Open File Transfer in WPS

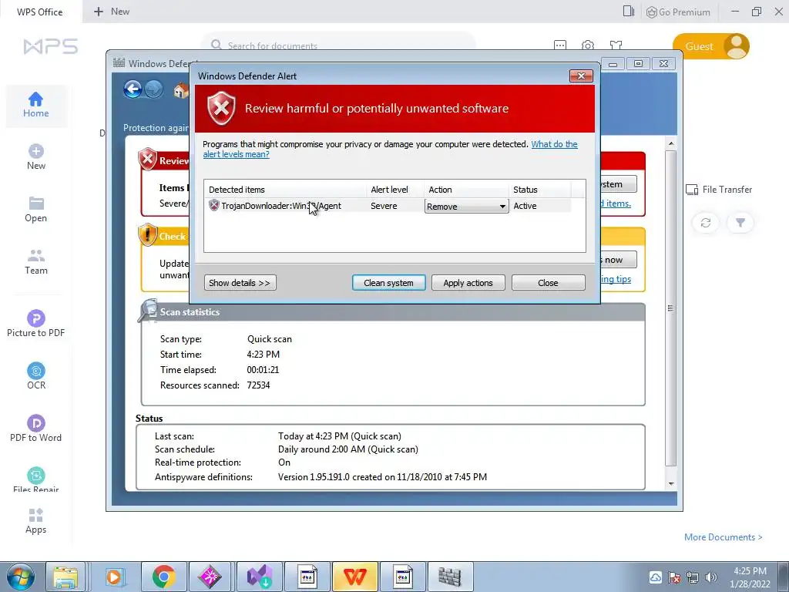click(x=719, y=190)
